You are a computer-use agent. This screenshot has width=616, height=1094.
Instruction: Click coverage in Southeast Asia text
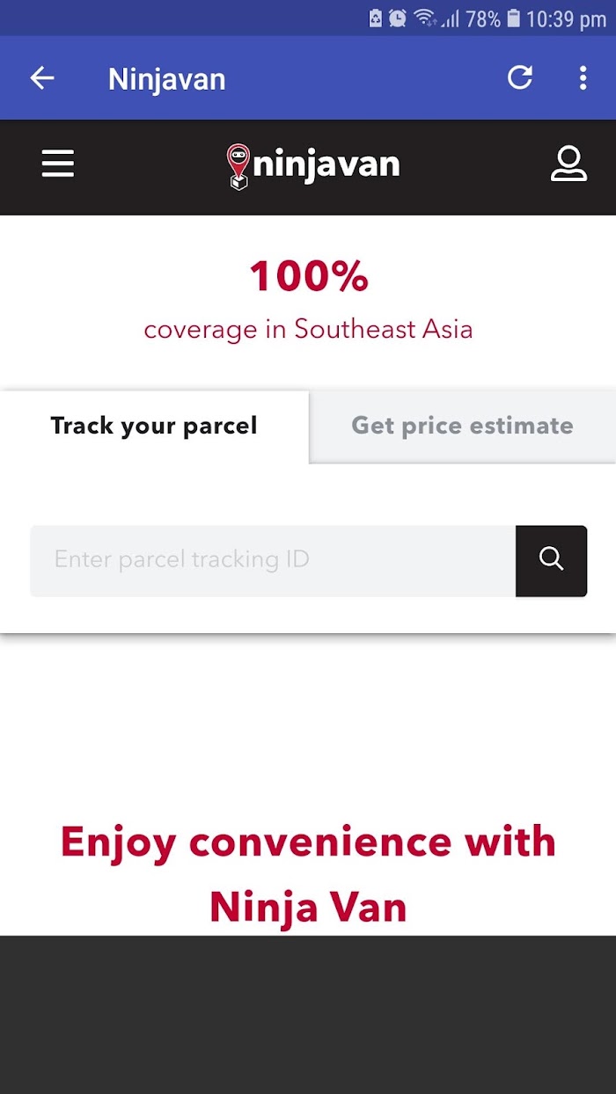(x=309, y=330)
